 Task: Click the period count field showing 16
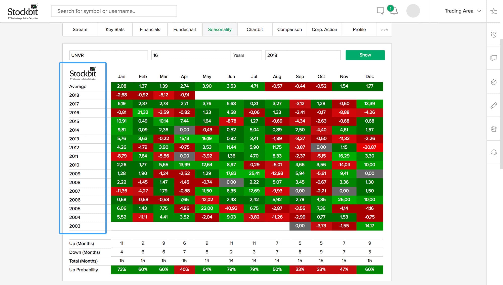pyautogui.click(x=191, y=55)
